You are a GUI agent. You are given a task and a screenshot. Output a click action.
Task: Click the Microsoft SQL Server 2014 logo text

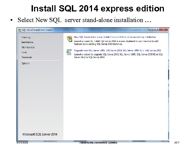(x=40, y=134)
